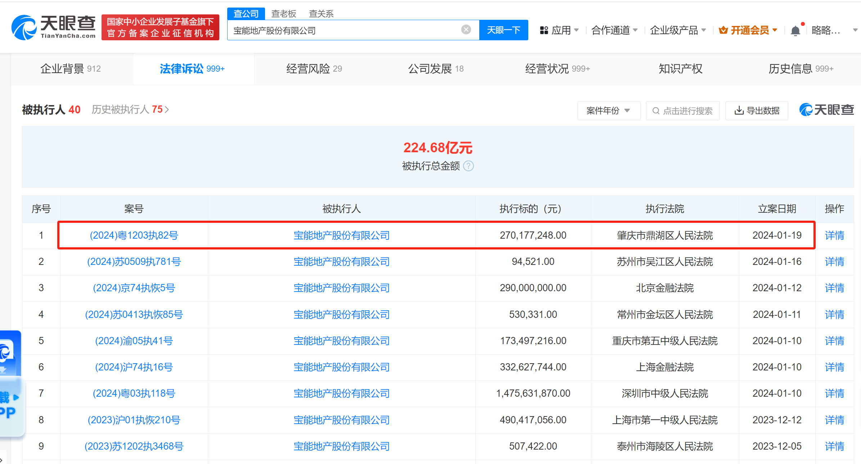Click 详情 for row 1
This screenshot has height=464, width=861.
pos(834,235)
